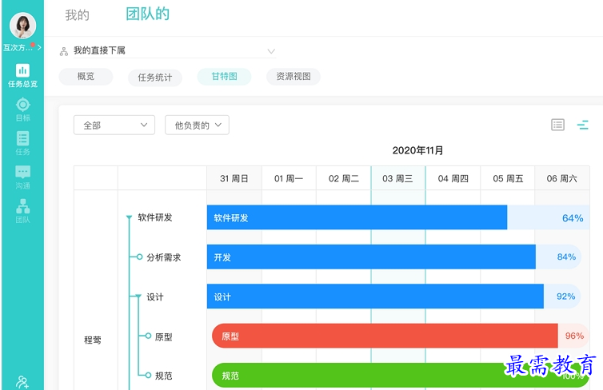Image resolution: width=603 pixels, height=390 pixels.
Task: Go to 任务 in the sidebar
Action: [22, 143]
